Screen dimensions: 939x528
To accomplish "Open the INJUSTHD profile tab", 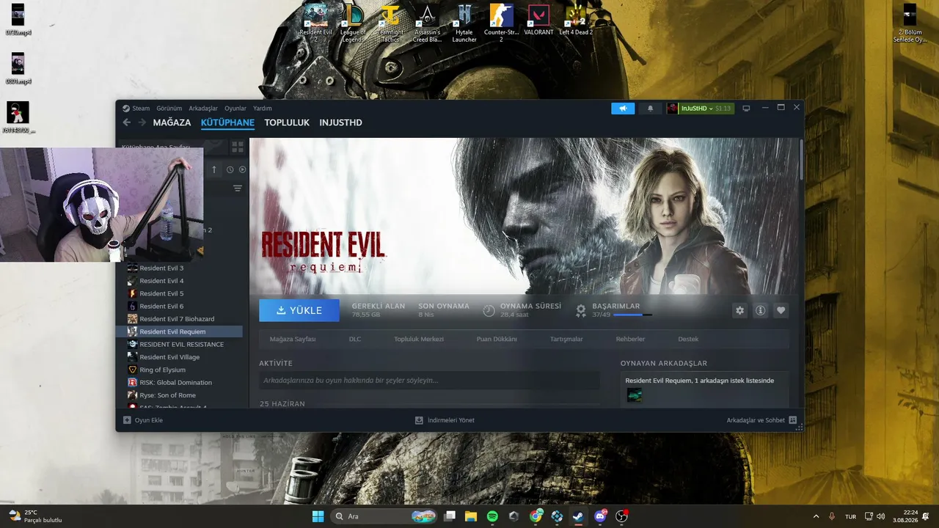I will [340, 122].
